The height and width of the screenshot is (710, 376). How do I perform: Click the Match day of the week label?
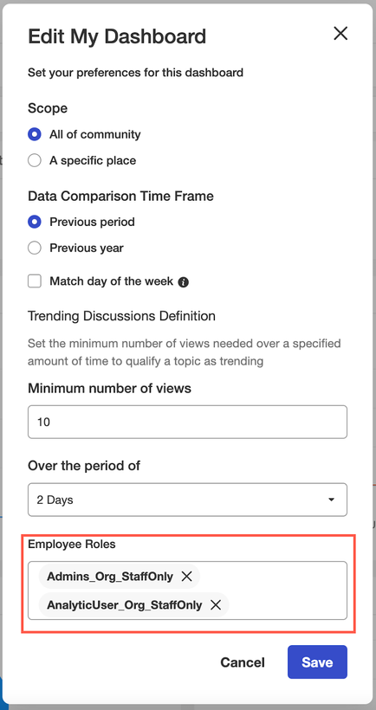[x=112, y=281]
